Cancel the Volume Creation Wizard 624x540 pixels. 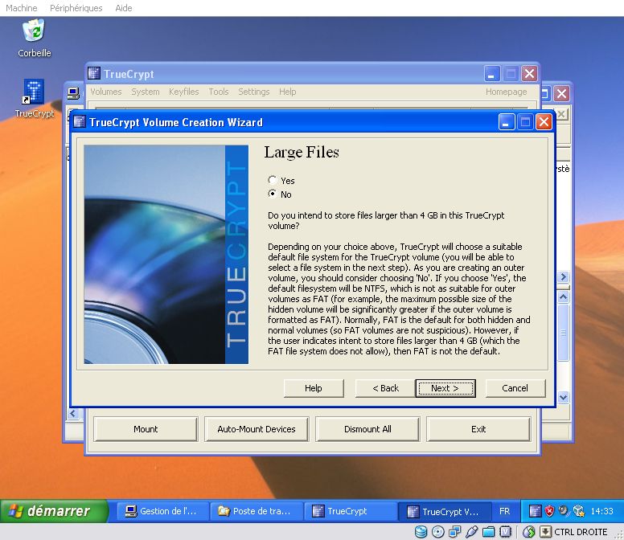tap(515, 388)
